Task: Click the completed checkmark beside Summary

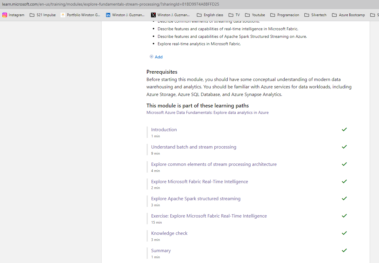Action: 344,250
